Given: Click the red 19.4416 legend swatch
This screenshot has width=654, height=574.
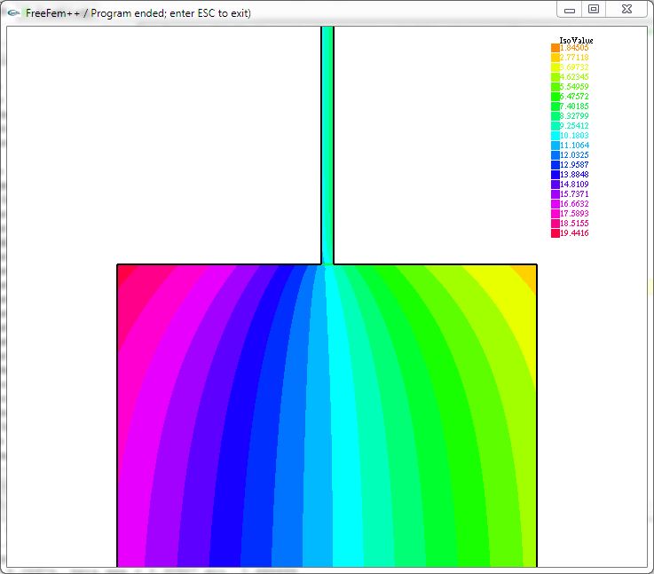Looking at the screenshot, I should pos(556,233).
